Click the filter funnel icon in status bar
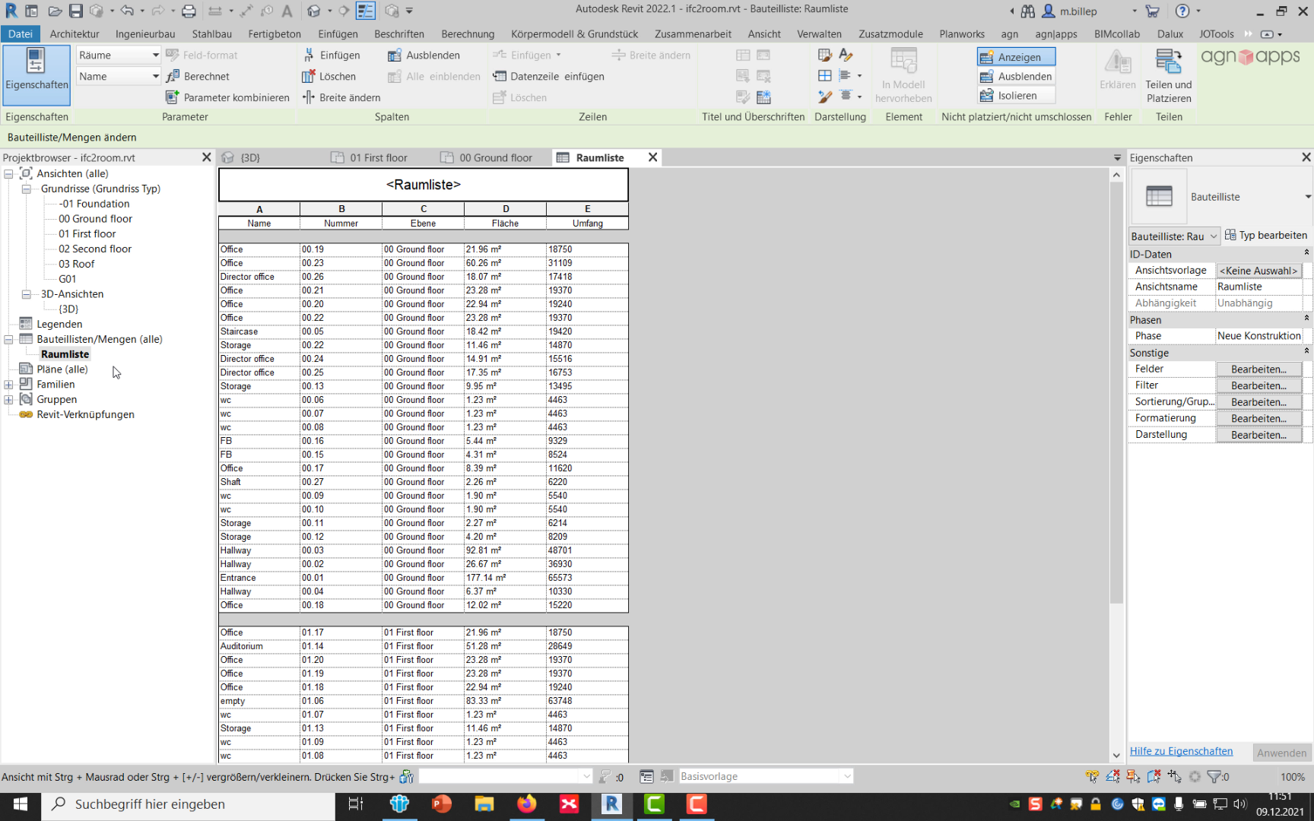This screenshot has width=1314, height=821. coord(1214,776)
